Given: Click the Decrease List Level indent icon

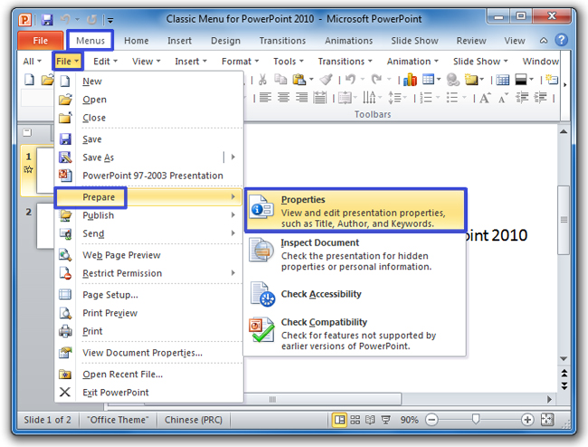Looking at the screenshot, I should tap(522, 99).
